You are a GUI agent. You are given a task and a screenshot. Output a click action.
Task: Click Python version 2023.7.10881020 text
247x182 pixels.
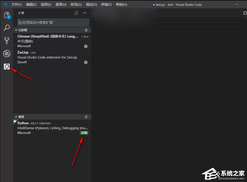pyautogui.click(x=40, y=123)
